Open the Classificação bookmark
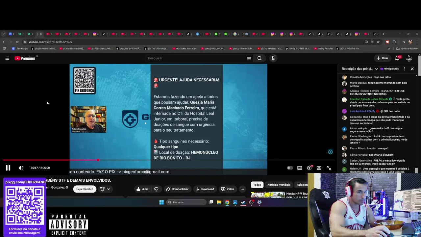 coord(20,49)
